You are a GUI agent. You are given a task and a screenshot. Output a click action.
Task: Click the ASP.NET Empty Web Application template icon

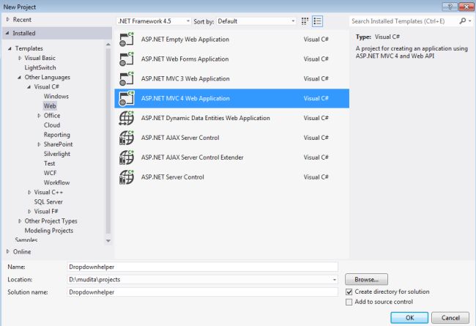126,39
